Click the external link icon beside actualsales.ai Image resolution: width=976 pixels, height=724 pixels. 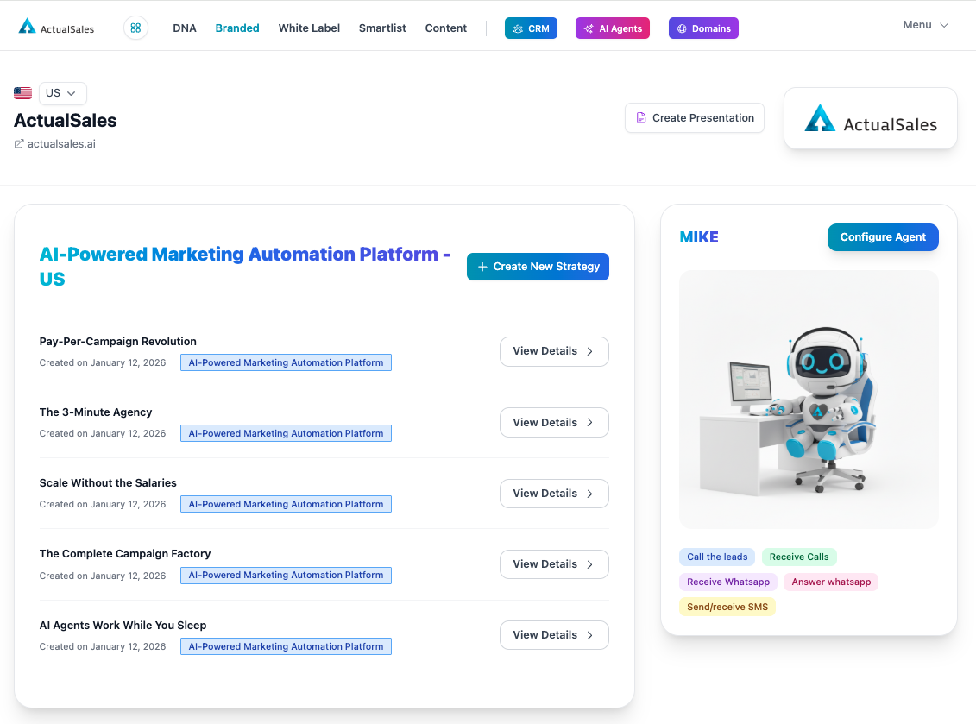pos(19,144)
